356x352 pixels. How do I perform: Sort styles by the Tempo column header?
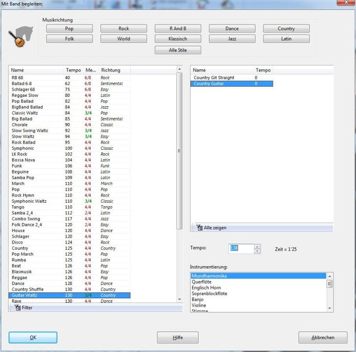click(x=73, y=70)
